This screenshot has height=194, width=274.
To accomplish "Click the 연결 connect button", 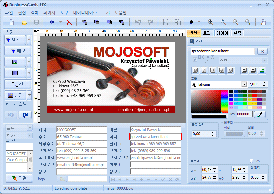I will coord(19,178).
